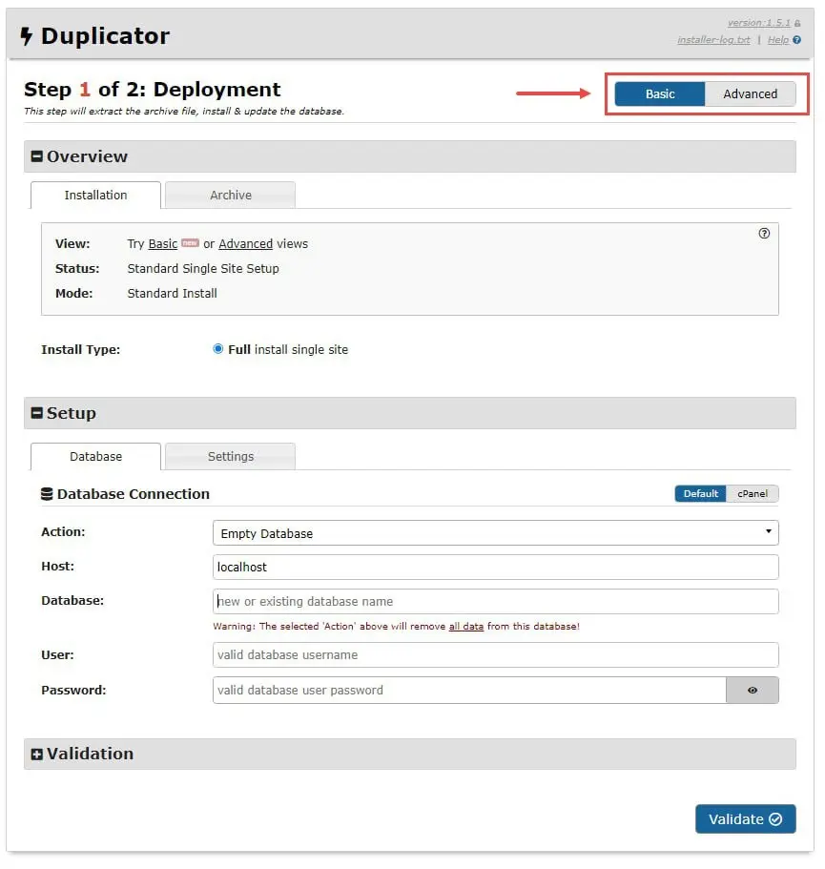Click the 'Database Connection' heading text
The image size is (825, 869).
pos(134,494)
